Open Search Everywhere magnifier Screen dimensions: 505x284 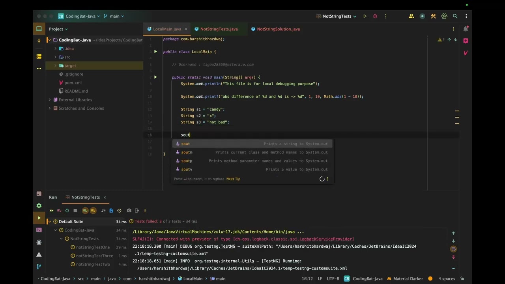(x=455, y=16)
